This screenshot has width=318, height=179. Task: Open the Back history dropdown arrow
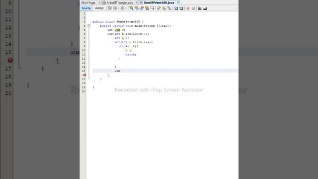click(x=119, y=8)
